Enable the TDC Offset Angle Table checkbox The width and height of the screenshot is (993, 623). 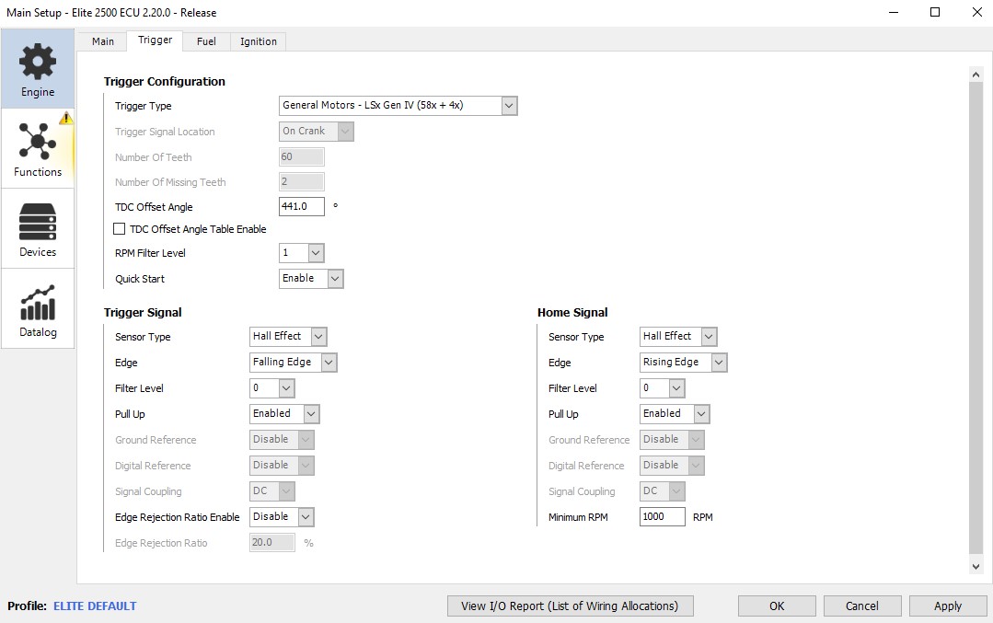point(119,228)
